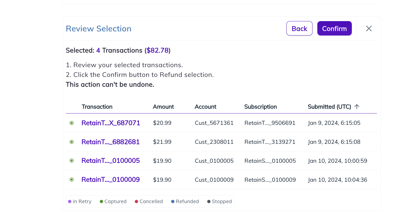
Task: Click the Refunded legend label
Action: point(187,201)
